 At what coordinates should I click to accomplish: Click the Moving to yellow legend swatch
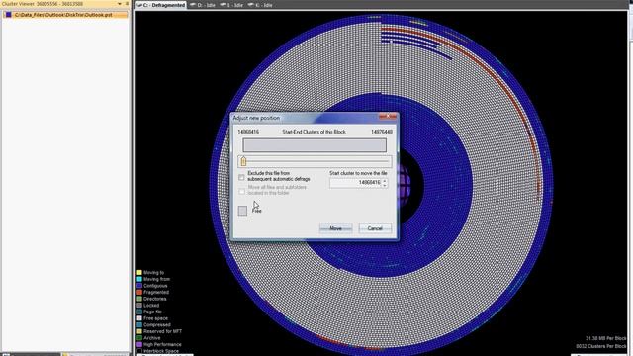click(x=139, y=273)
